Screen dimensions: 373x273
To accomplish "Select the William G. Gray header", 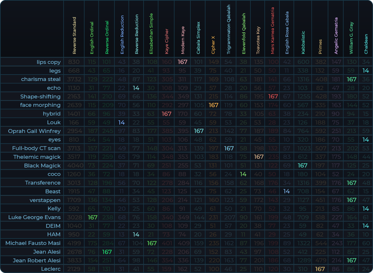I will 351,38.
